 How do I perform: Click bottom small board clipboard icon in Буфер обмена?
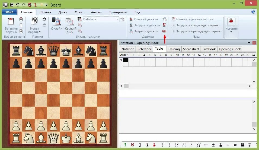tap(21, 31)
